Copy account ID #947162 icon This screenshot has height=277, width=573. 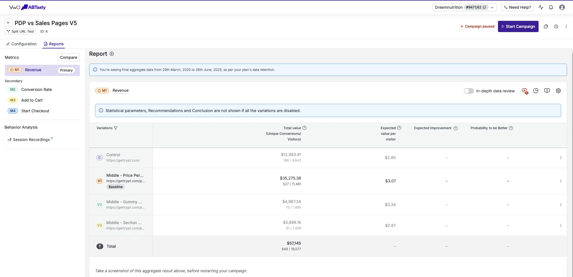484,7
